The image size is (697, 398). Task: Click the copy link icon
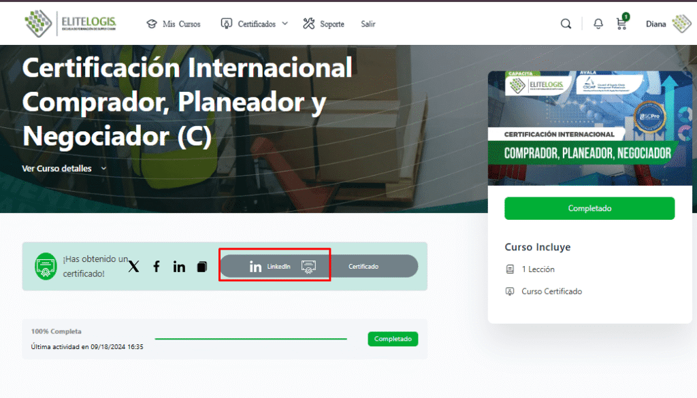201,267
